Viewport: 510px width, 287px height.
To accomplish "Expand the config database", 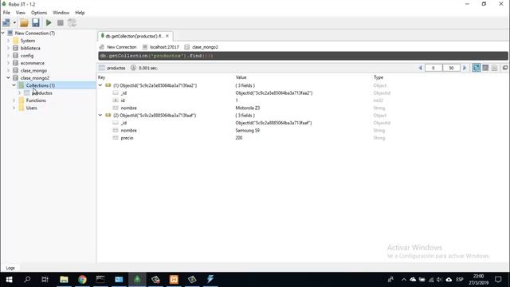I will pyautogui.click(x=9, y=56).
